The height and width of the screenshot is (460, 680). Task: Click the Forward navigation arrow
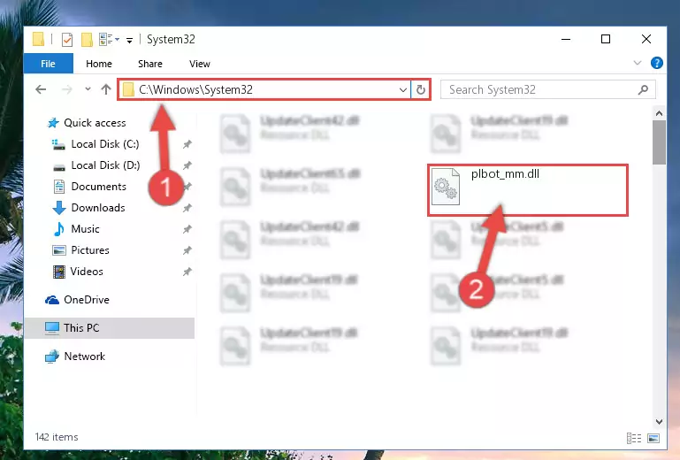coord(67,89)
